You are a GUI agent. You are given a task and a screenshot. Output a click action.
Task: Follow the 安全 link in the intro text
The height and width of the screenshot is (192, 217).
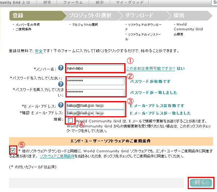pos(39,51)
